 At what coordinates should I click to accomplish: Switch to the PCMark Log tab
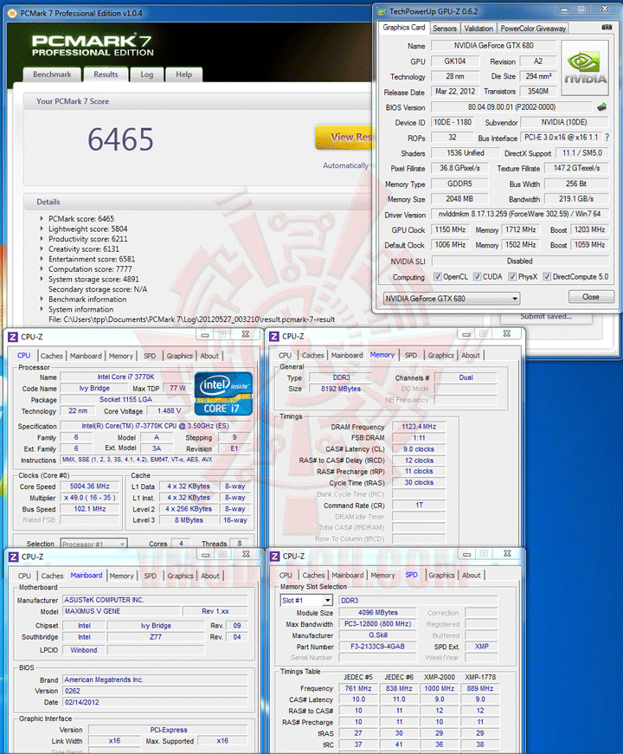point(147,74)
